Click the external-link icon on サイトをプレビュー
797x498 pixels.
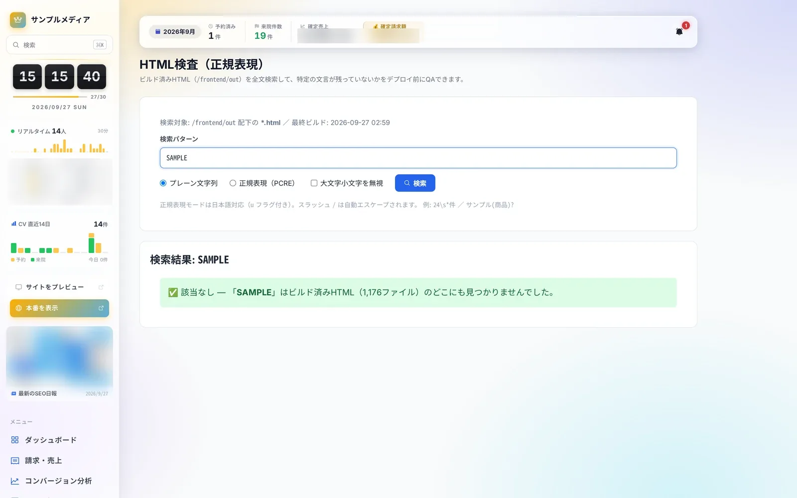(101, 287)
